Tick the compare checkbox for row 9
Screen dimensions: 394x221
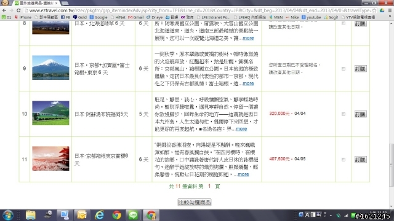point(344,69)
